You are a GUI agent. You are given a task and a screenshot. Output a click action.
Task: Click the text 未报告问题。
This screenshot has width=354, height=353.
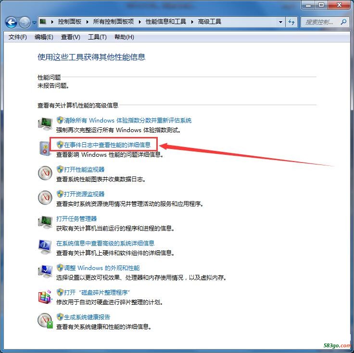pyautogui.click(x=53, y=85)
